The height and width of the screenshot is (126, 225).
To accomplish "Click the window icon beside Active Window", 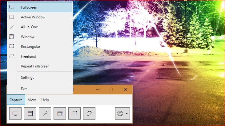I will [12, 17].
